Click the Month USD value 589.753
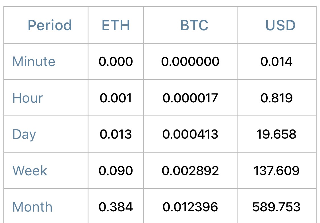Viewport: 320px width, 223px height. 276,207
